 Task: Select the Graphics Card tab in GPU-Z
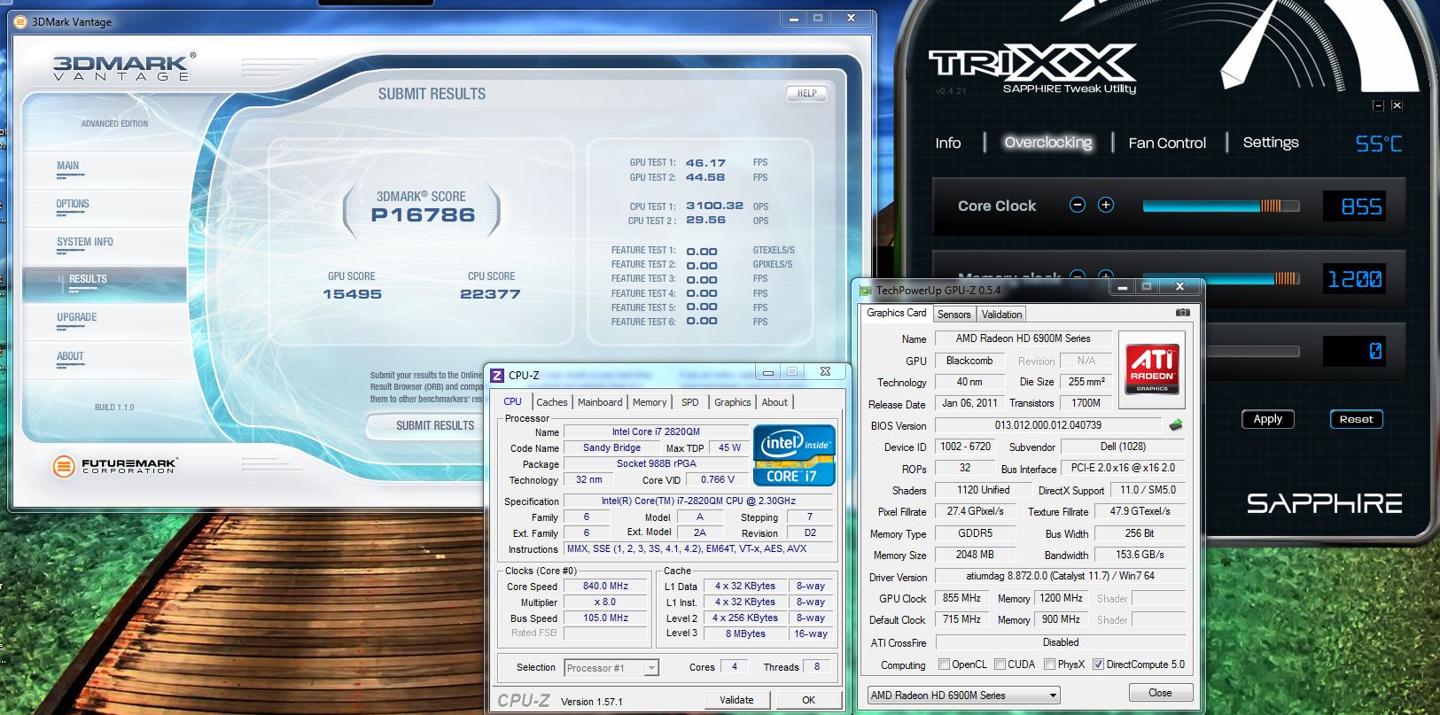[x=897, y=313]
